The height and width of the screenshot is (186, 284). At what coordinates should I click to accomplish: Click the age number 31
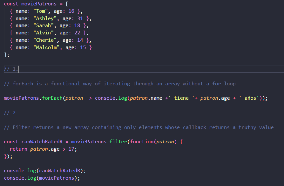tap(80, 18)
